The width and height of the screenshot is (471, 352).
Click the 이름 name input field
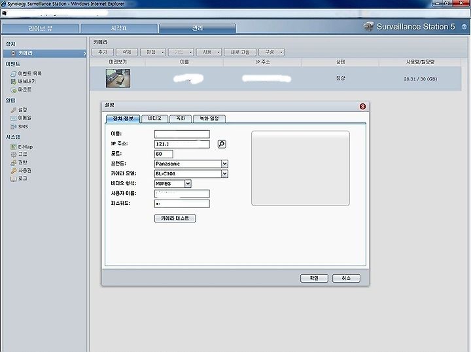pos(182,134)
